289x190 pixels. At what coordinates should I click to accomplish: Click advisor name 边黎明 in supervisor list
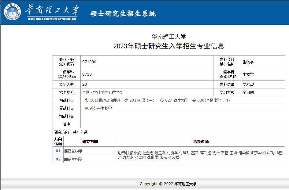tap(123, 153)
